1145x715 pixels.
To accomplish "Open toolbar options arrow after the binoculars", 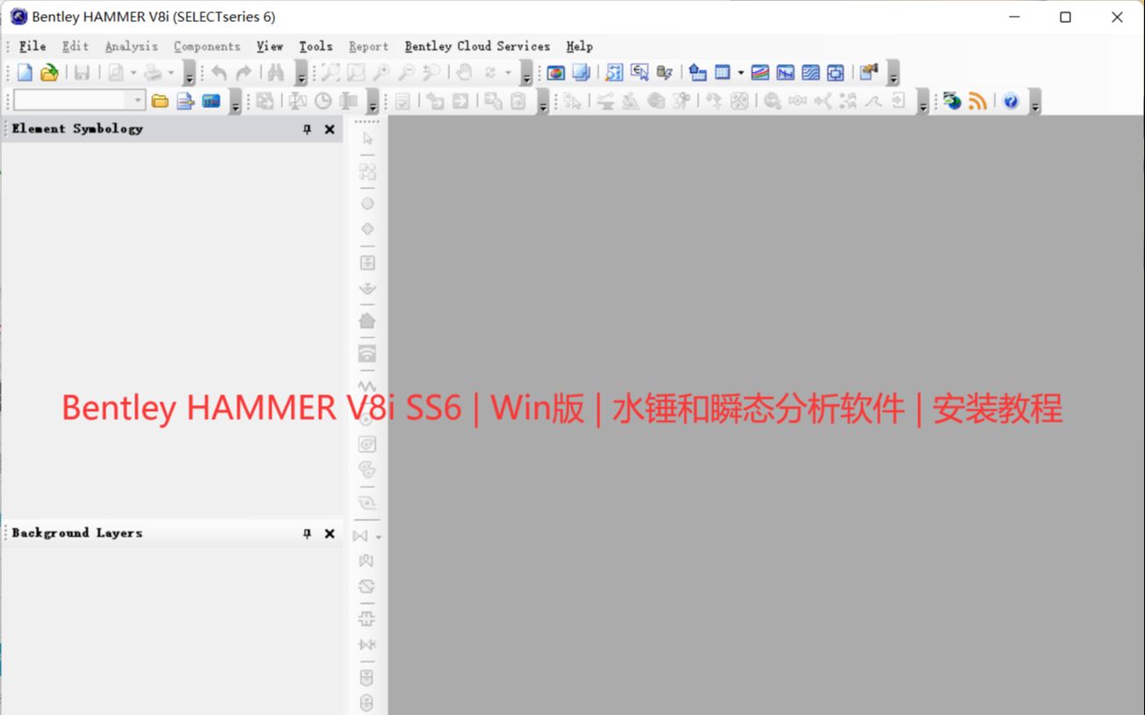I will pos(301,74).
